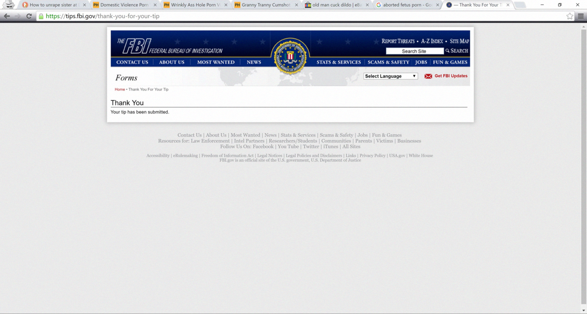587x314 pixels.
Task: Open Scams & Safety in the header navigation
Action: point(388,62)
